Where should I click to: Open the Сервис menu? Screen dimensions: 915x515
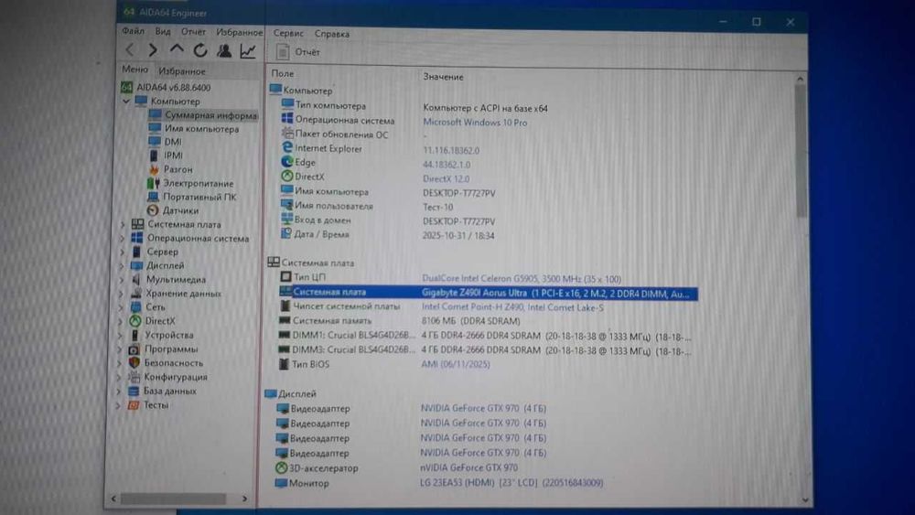pos(288,33)
